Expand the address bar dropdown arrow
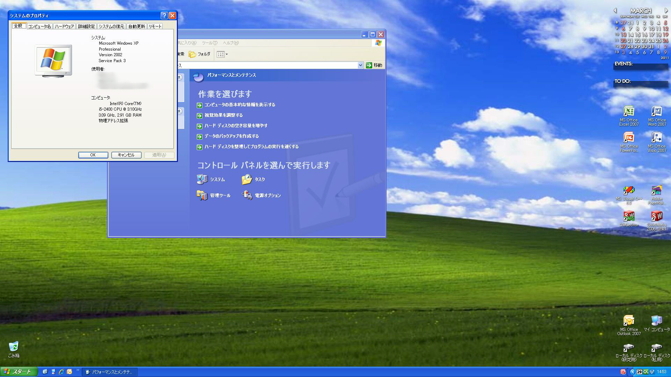Image resolution: width=671 pixels, height=377 pixels. tap(360, 65)
